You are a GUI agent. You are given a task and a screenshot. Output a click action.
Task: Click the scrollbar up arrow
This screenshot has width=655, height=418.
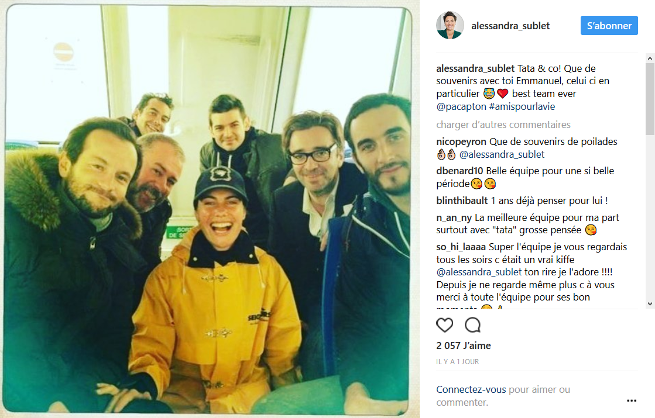click(650, 59)
